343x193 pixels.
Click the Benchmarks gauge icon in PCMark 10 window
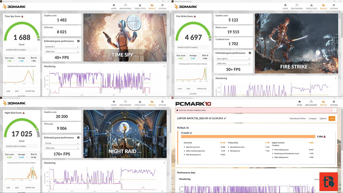pyautogui.click(x=311, y=102)
